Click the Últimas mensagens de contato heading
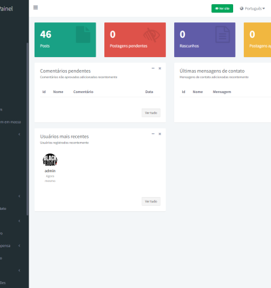Image resolution: width=271 pixels, height=288 pixels. pos(212,71)
